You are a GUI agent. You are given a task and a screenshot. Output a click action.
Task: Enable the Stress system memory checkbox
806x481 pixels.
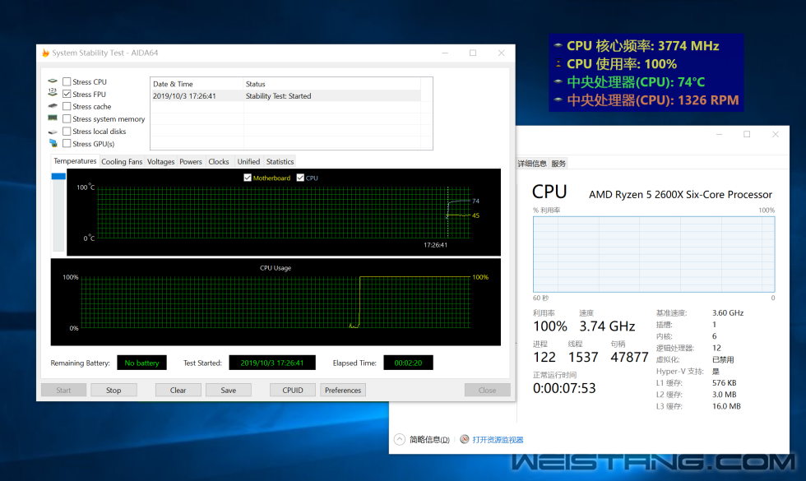(67, 118)
